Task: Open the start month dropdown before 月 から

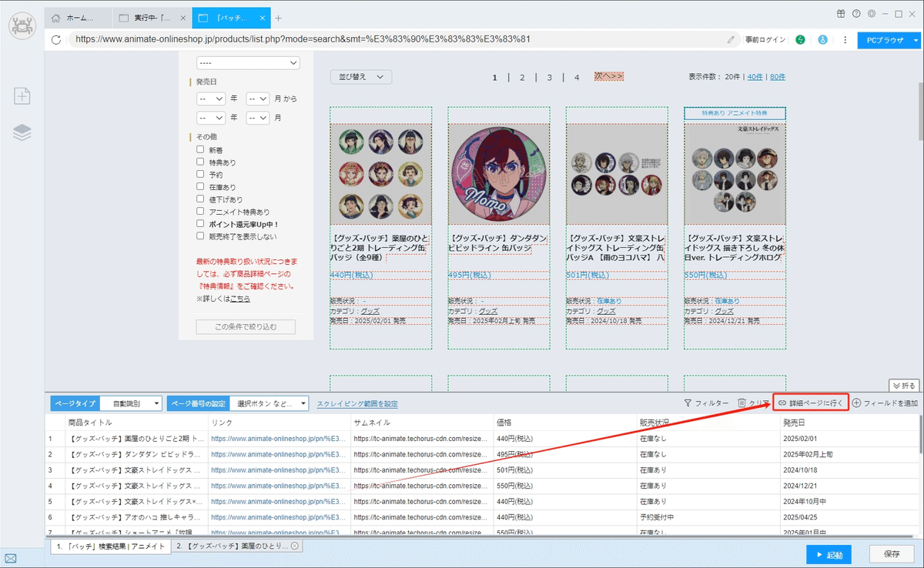Action: pyautogui.click(x=257, y=99)
